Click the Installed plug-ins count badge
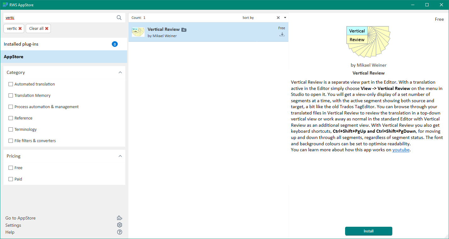449x239 pixels. [x=115, y=44]
